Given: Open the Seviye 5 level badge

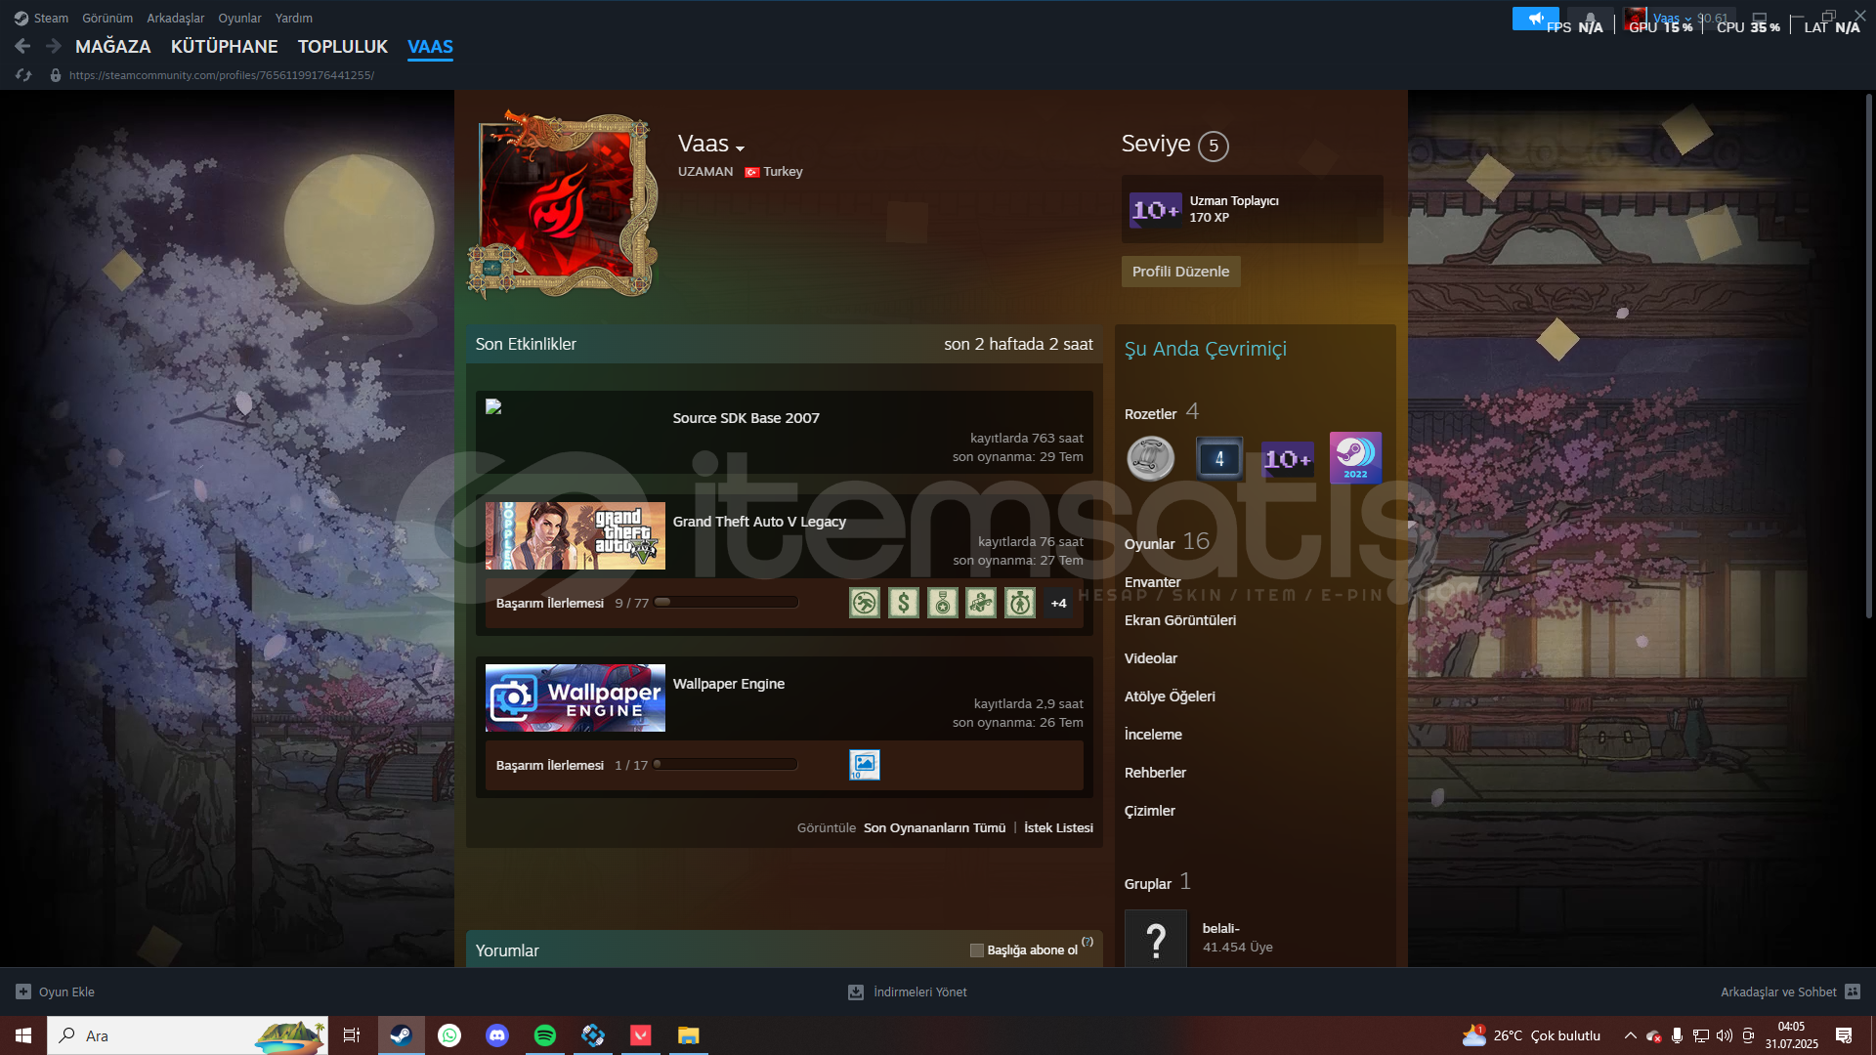Looking at the screenshot, I should pos(1214,146).
